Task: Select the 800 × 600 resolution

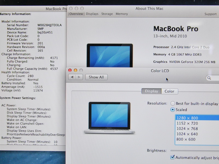Action: click(197, 139)
